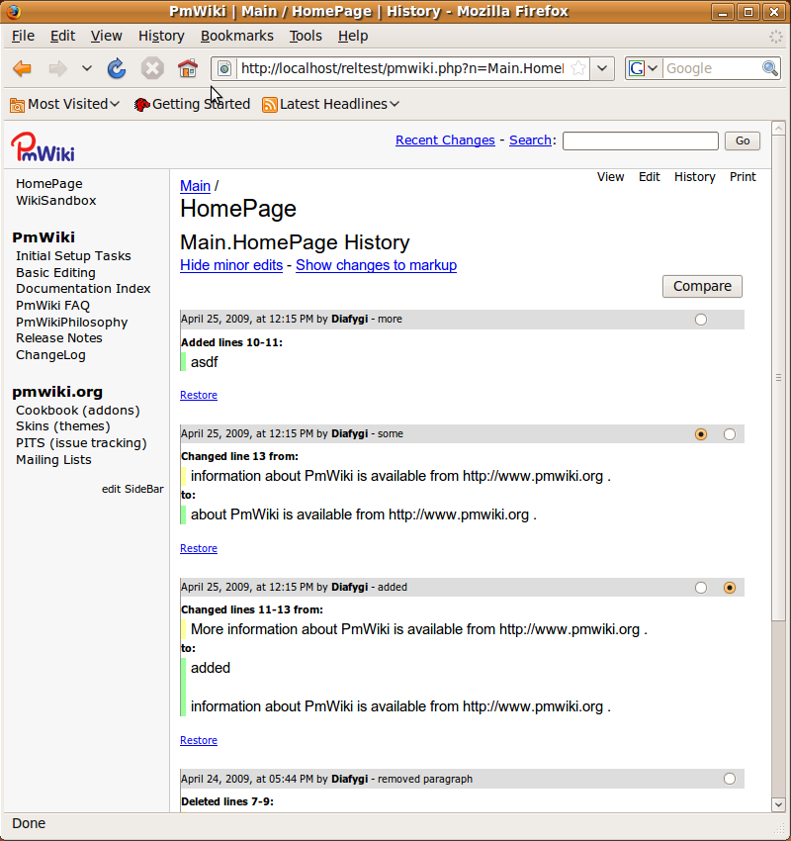
Task: Click the page History action
Action: [x=694, y=177]
